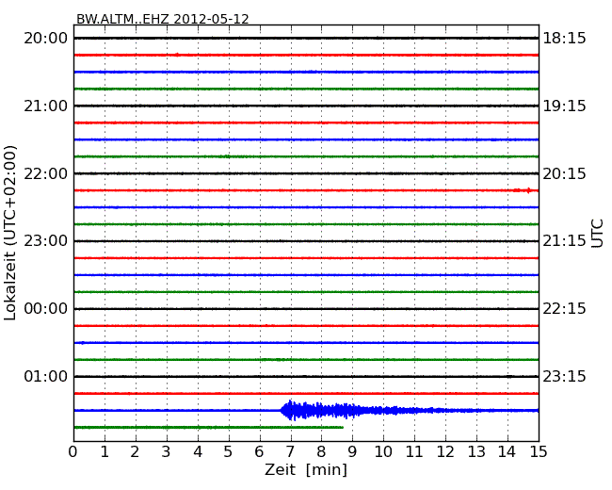Click the UTC time label 22:15
The width and height of the screenshot is (612, 490).
coord(564,309)
